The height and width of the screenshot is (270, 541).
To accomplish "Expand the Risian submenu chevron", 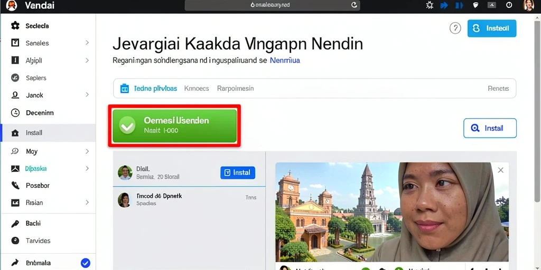I will pyautogui.click(x=87, y=202).
